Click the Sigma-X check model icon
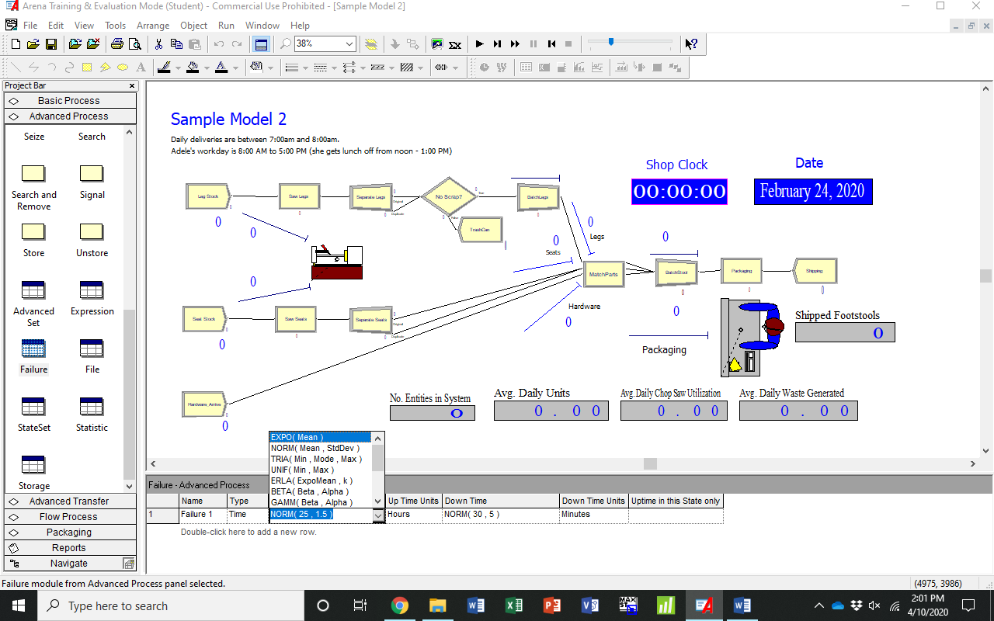Screen dimensions: 994x621 tap(455, 44)
